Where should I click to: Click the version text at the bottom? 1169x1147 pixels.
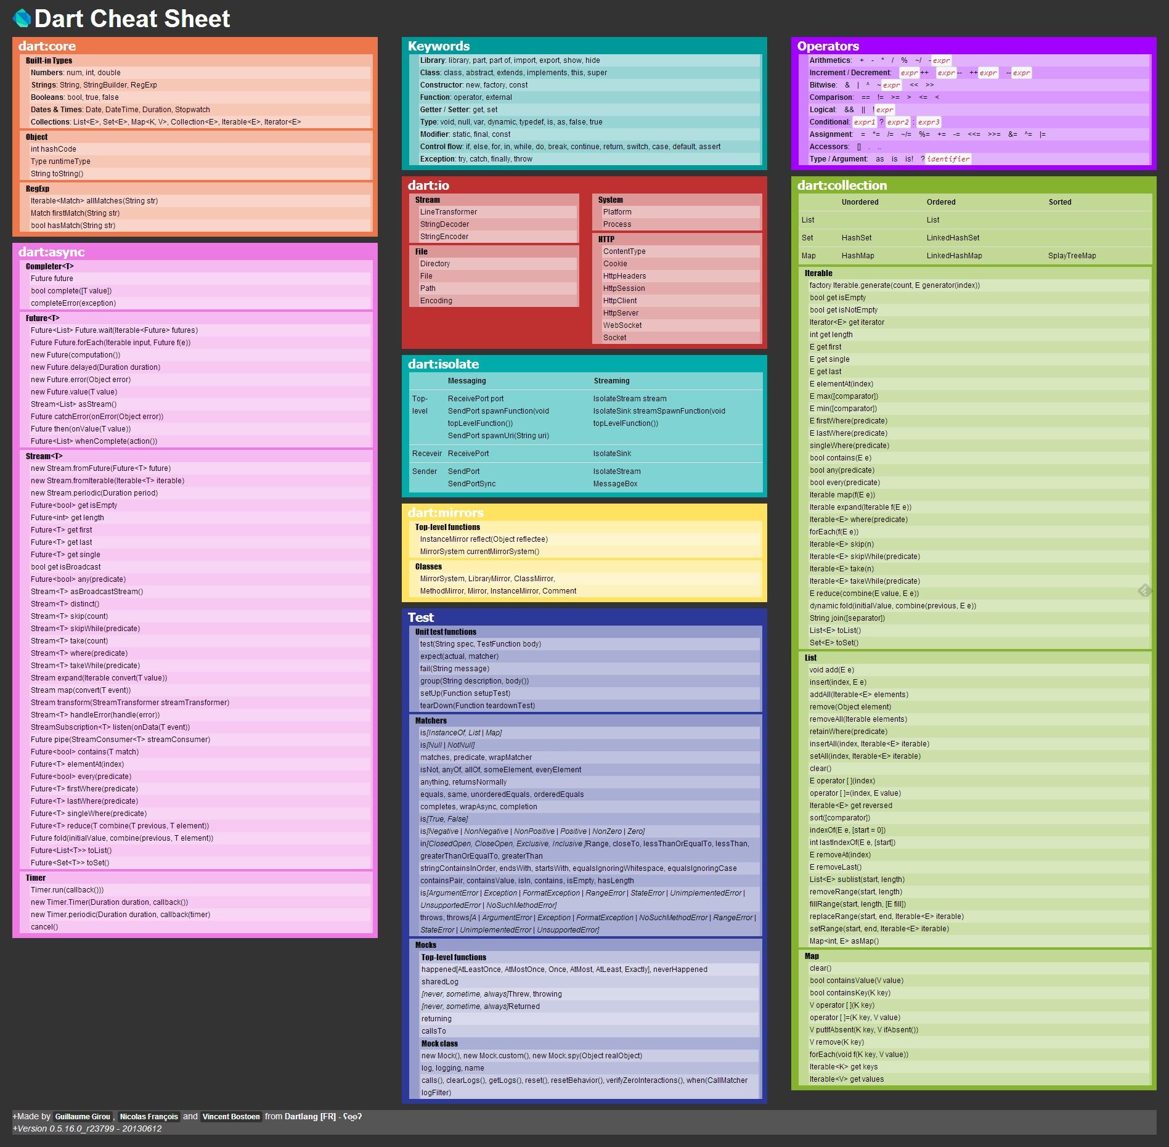[88, 1129]
